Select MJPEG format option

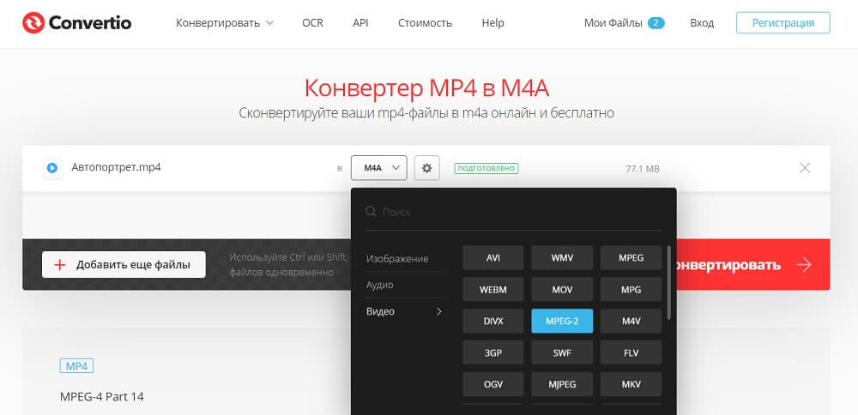pos(562,384)
